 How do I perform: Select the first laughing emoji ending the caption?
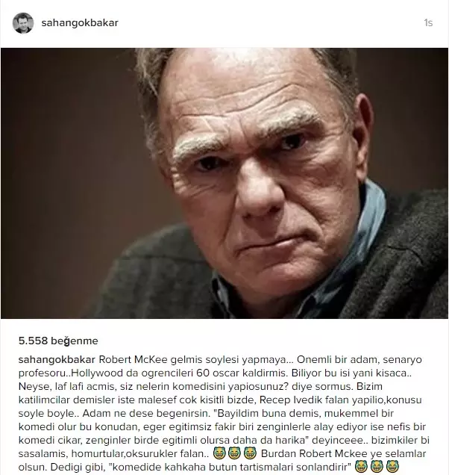click(361, 467)
